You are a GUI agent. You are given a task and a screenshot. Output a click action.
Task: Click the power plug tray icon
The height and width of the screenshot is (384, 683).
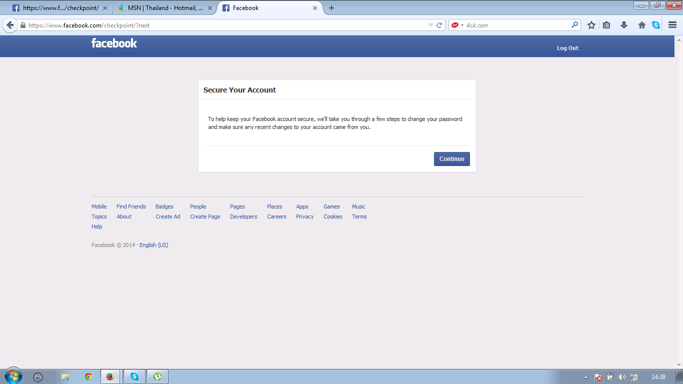[610, 377]
